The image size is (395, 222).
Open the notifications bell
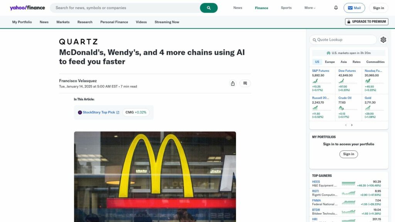336,8
